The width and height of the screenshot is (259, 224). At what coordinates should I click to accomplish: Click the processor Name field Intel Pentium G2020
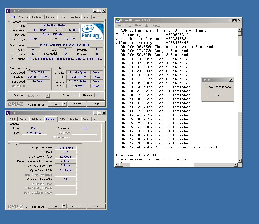53,25
